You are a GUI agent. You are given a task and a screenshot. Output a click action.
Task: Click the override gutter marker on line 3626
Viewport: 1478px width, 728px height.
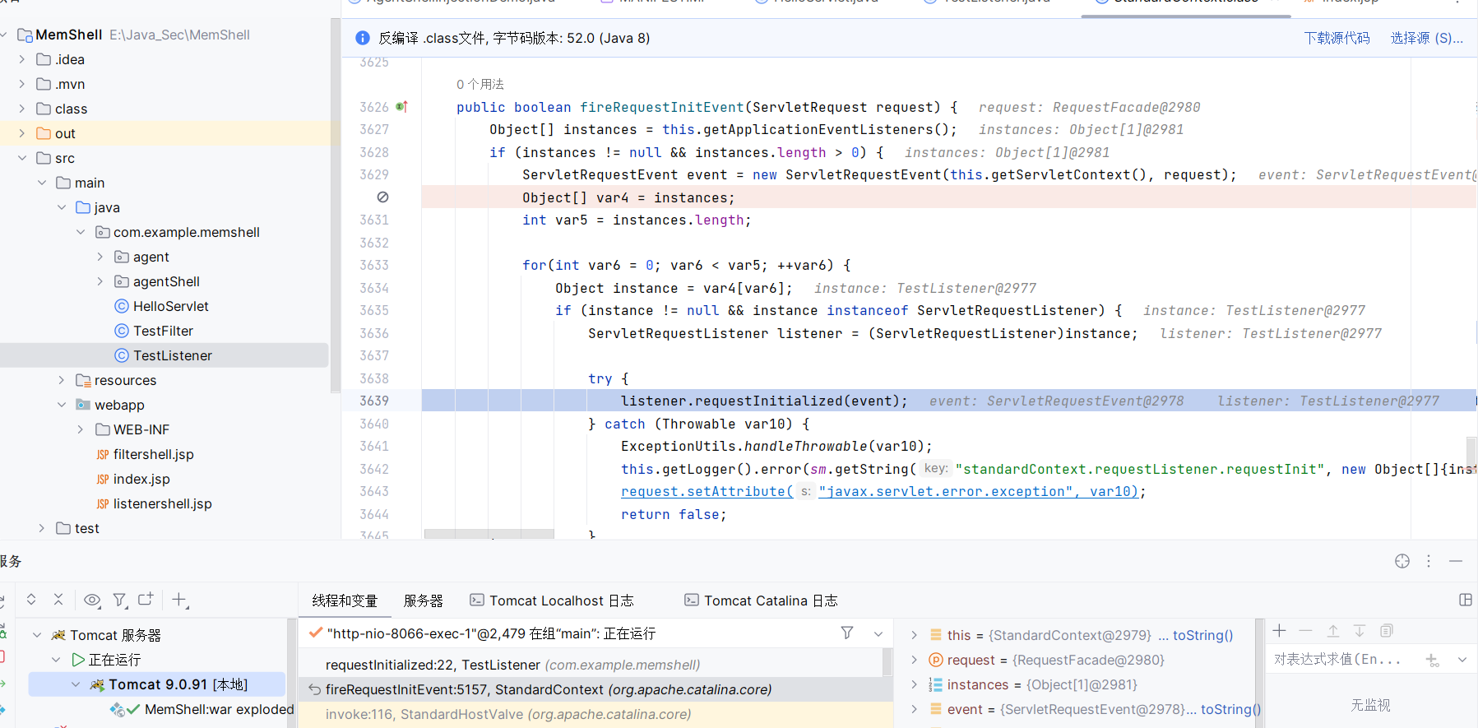401,107
